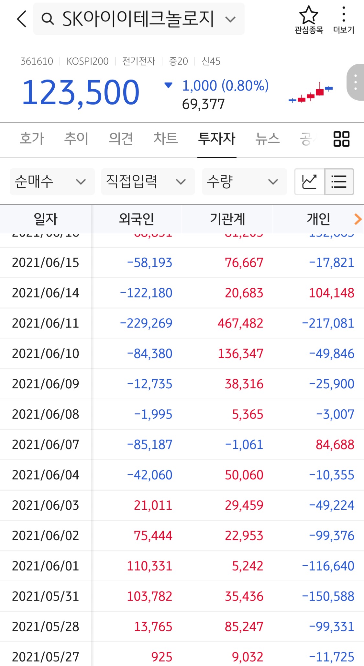Tap foreign value -84,380 on 06/10

(149, 353)
